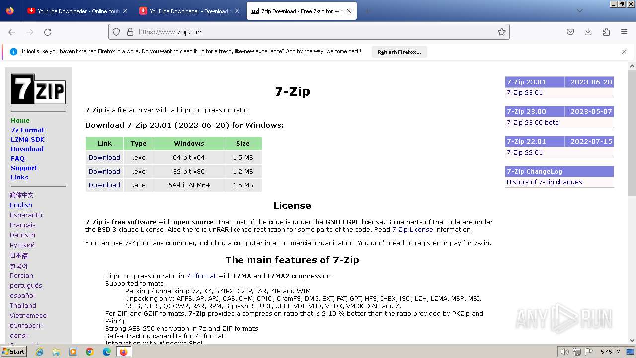Select the Firefox taskbar button
Image resolution: width=636 pixels, height=358 pixels.
click(123, 352)
